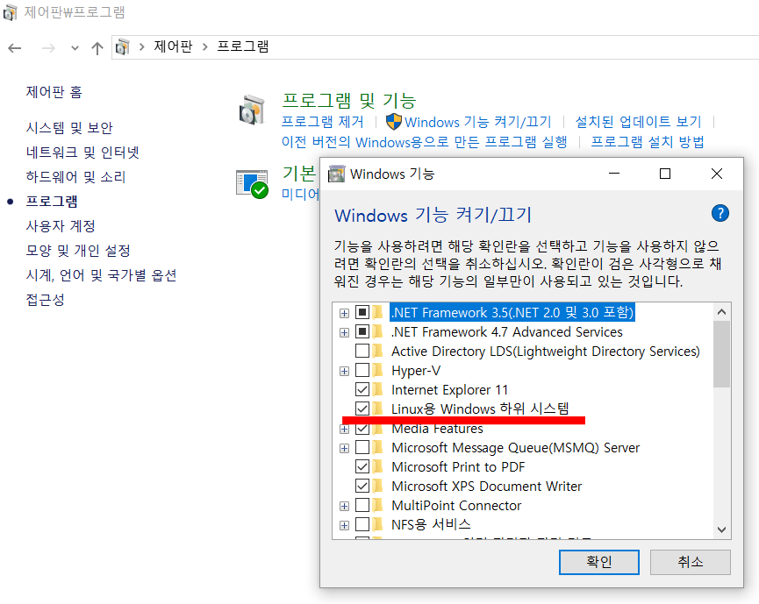Check Microsoft Message Queue(MSMQ) Server checkbox
Screen dimensions: 759x604
pos(362,447)
